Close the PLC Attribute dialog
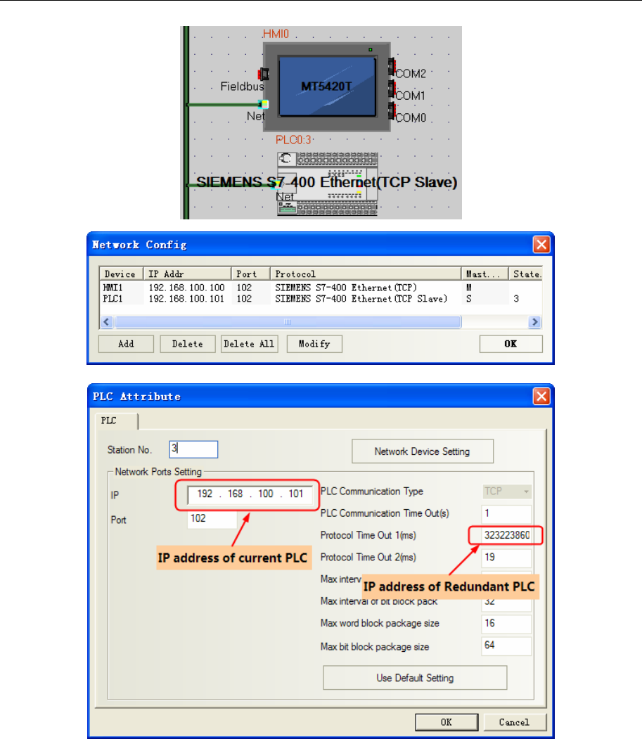 (x=541, y=396)
